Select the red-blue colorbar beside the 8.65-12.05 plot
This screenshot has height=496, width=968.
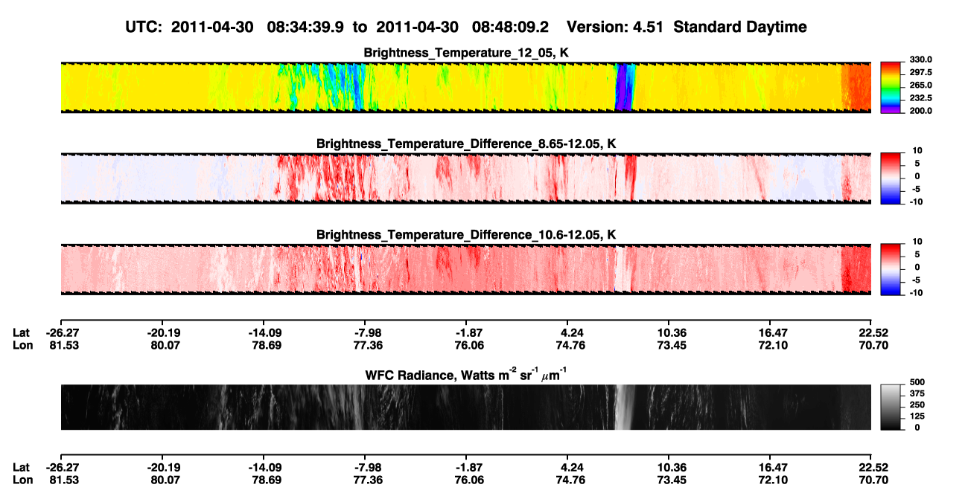pyautogui.click(x=891, y=178)
